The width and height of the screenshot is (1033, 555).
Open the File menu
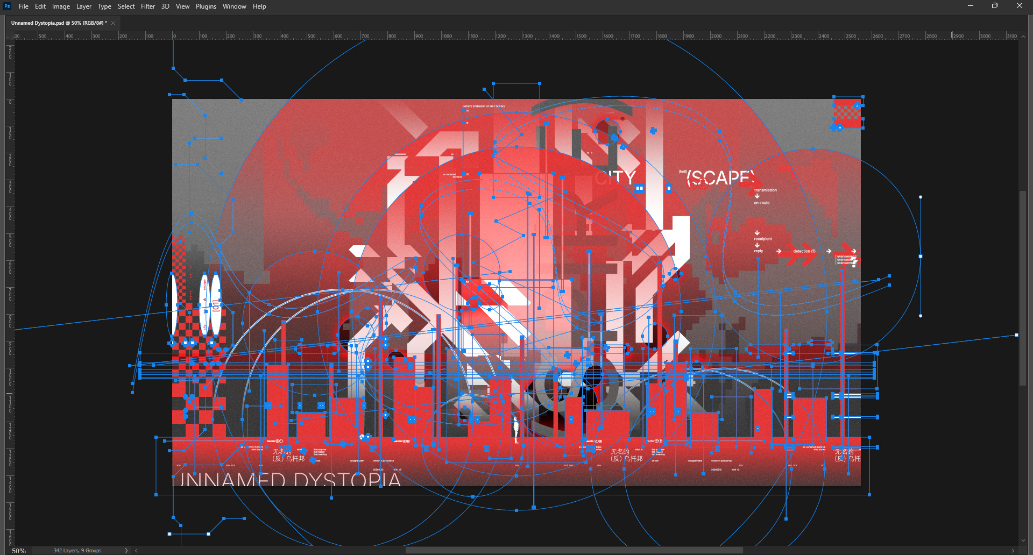point(24,6)
